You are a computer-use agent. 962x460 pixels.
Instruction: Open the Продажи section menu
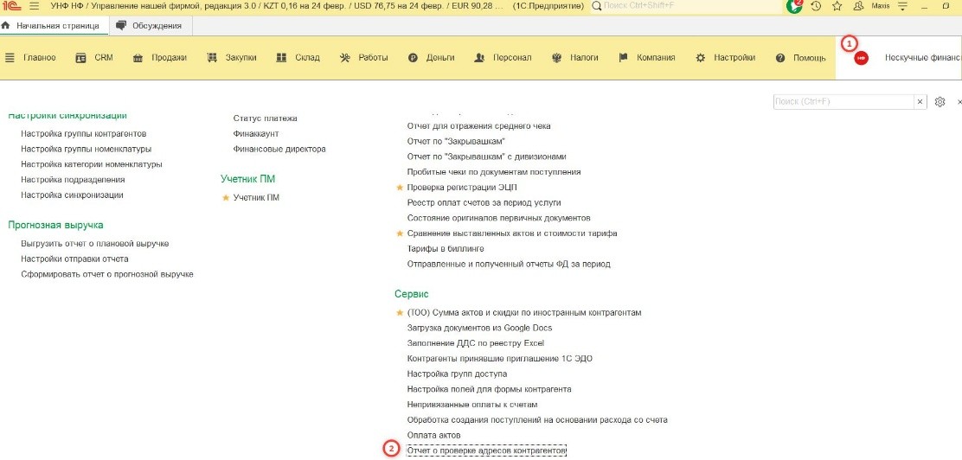point(160,58)
